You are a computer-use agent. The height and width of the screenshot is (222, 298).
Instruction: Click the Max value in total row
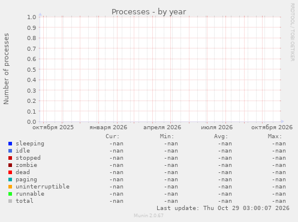tap(279, 201)
